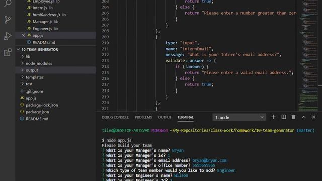The image size is (322, 181).
Task: Click the terminal path '10-team-generator'
Action: (x=275, y=130)
